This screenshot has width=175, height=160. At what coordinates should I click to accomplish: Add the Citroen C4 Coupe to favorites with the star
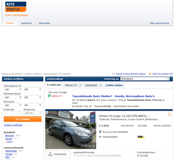169,114
